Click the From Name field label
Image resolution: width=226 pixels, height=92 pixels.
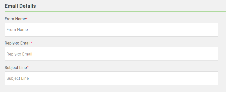[15, 19]
